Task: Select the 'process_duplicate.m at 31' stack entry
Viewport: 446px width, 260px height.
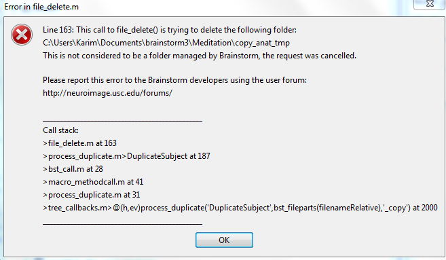Action: [x=92, y=195]
